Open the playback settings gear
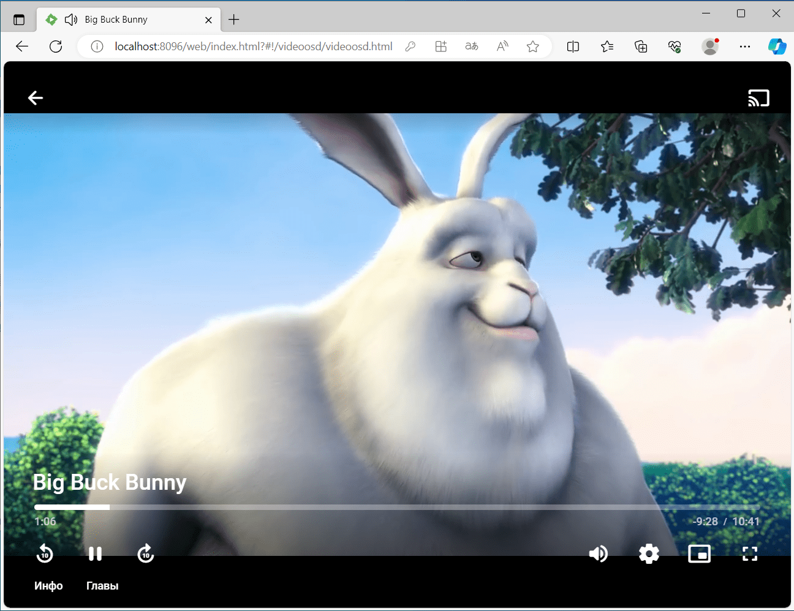The width and height of the screenshot is (794, 611). click(649, 553)
